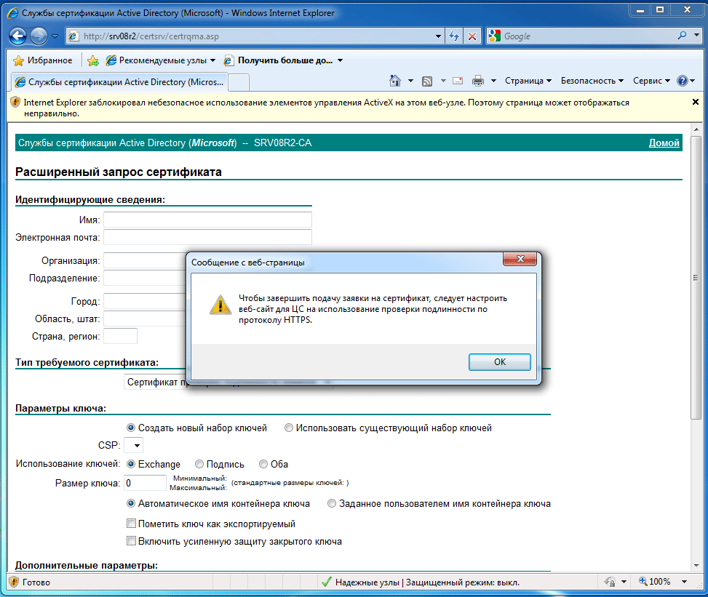Viewport: 708px width, 597px height.
Task: Click the warning triangle icon in dialog
Action: (x=220, y=305)
